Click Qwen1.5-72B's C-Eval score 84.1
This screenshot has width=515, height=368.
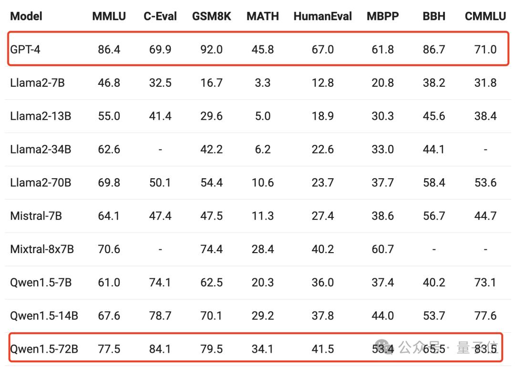pyautogui.click(x=160, y=349)
